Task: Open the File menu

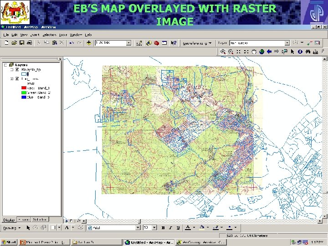Action: (x=6, y=35)
